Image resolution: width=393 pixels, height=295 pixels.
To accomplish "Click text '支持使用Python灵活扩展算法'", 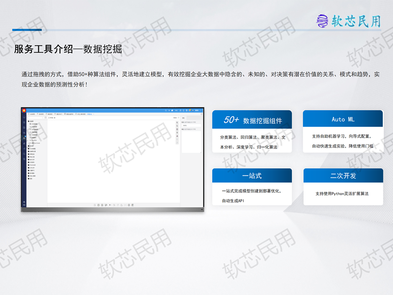I will [342, 193].
